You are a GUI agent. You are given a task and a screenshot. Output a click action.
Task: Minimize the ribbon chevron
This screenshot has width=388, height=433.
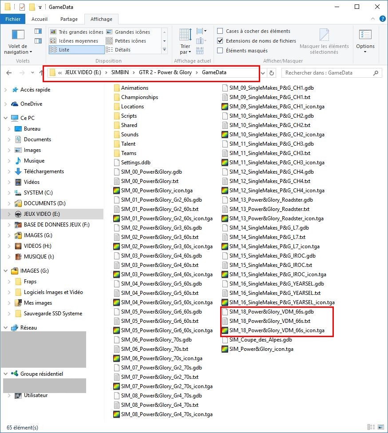[373, 19]
